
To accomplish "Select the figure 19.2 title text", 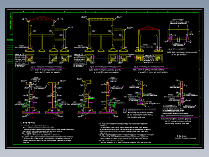I will 105,67.
